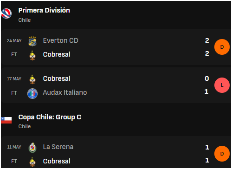232x169 pixels.
Task: Select the red L result badge
Action: pyautogui.click(x=222, y=85)
